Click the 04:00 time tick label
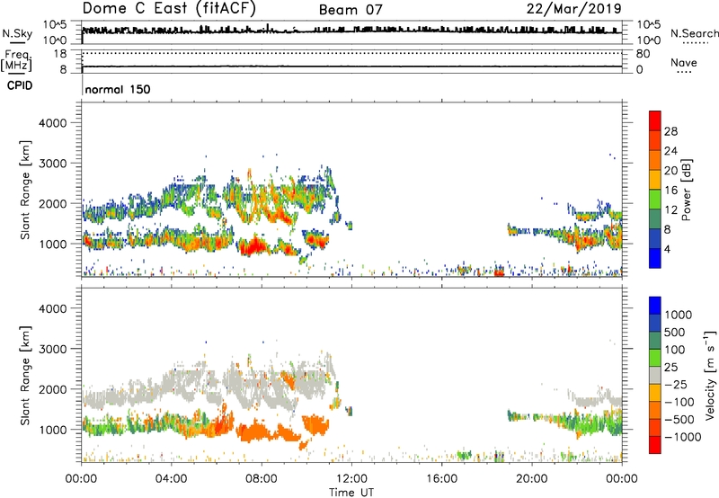719x498 pixels. point(171,479)
